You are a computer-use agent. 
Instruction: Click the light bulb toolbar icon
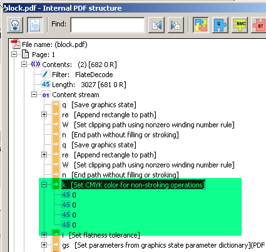[15, 25]
